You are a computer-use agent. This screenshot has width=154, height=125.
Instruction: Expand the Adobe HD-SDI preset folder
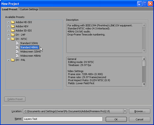9,22
